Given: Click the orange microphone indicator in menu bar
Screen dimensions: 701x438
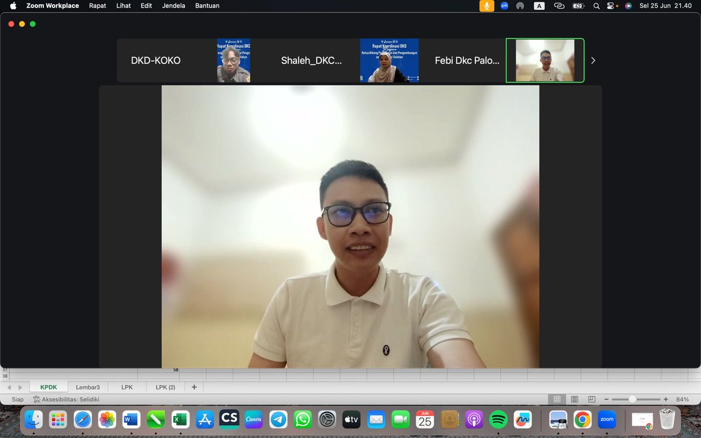Looking at the screenshot, I should click(486, 6).
